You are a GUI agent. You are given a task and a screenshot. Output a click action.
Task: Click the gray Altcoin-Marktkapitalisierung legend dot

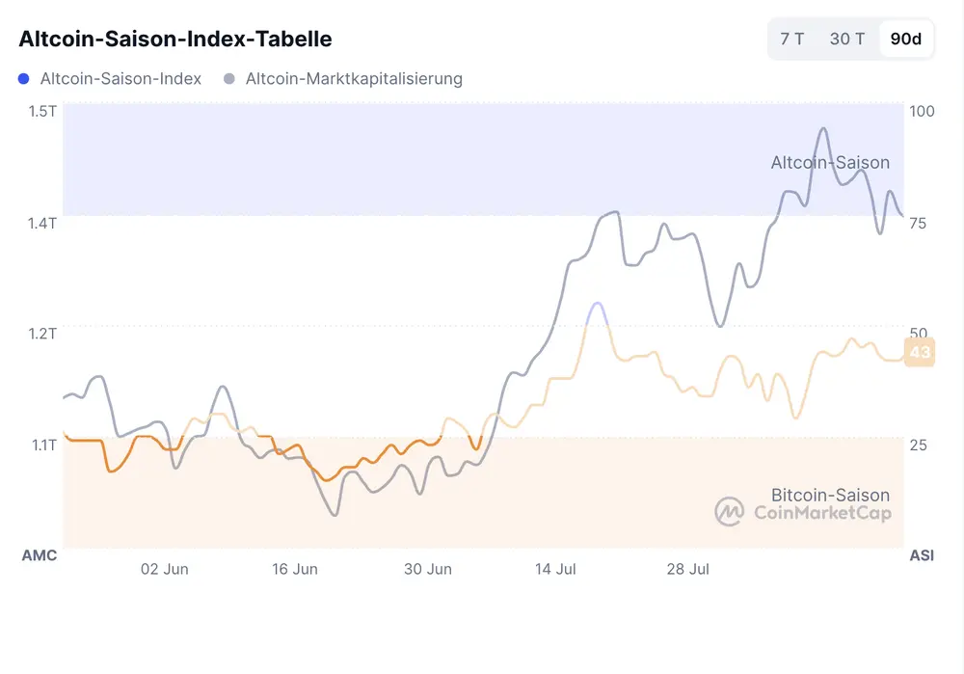click(x=230, y=78)
